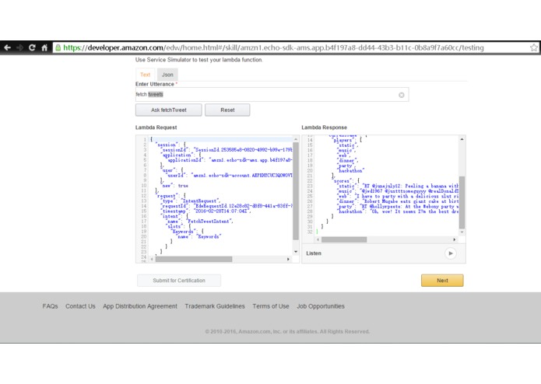Click the highlighted word tweets in utterance
541x384 pixels.
(156, 94)
